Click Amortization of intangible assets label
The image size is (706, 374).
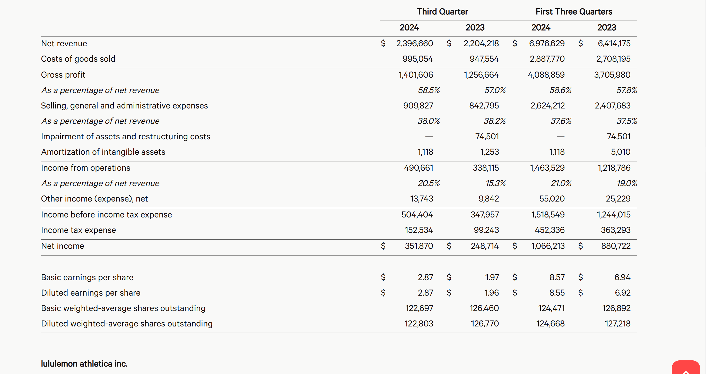[x=103, y=152]
